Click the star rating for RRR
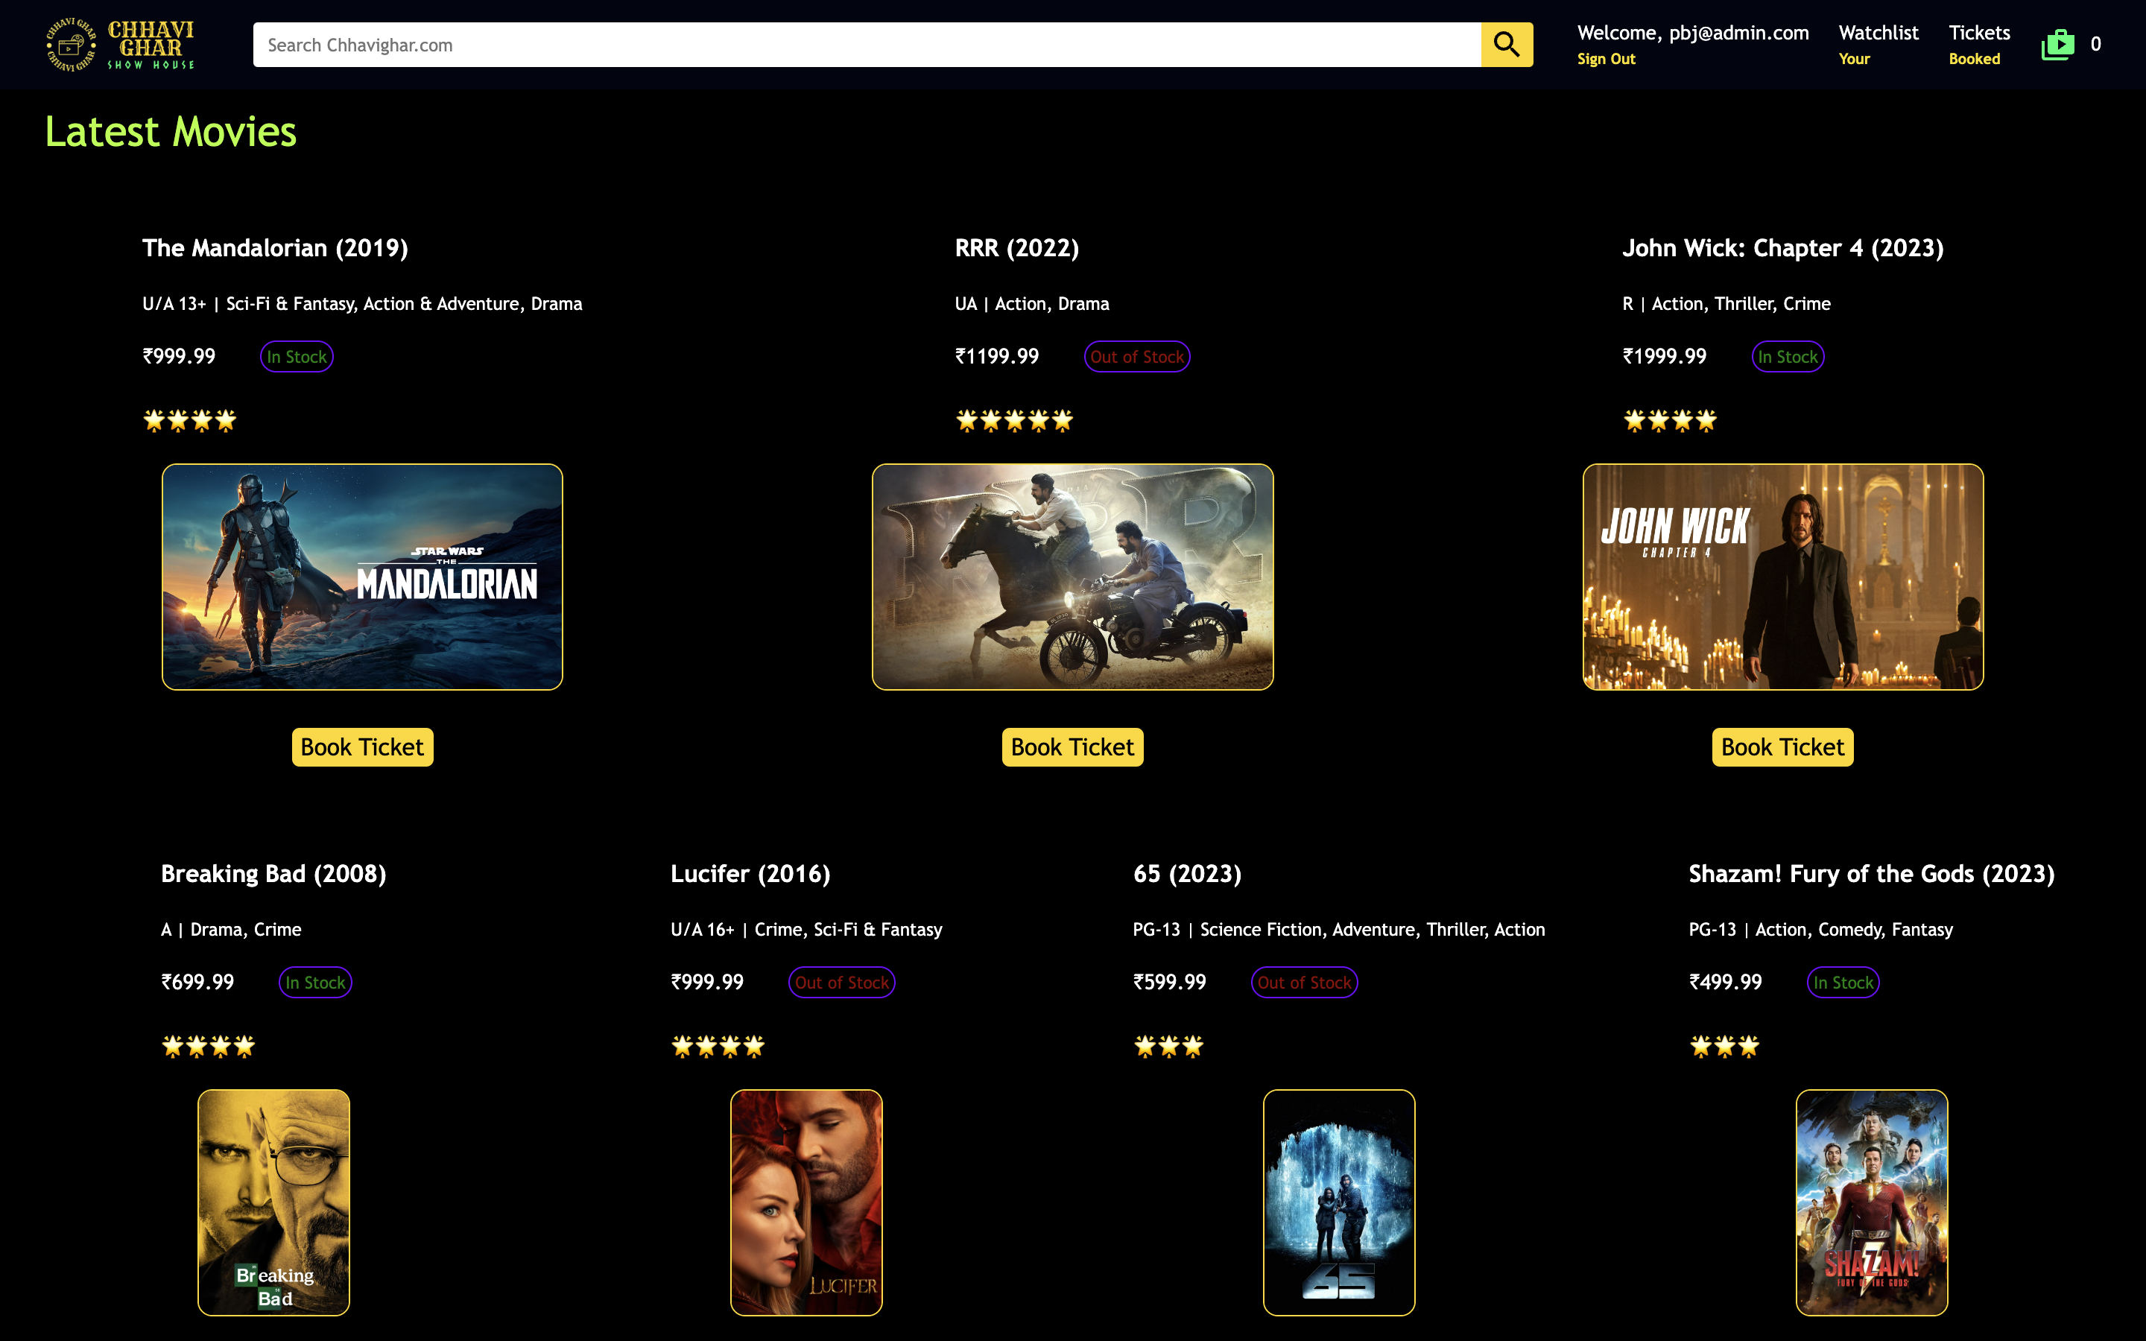The width and height of the screenshot is (2146, 1341). coord(1013,419)
